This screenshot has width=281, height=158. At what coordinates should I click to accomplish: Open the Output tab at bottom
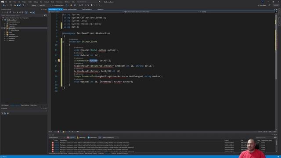pos(114,154)
